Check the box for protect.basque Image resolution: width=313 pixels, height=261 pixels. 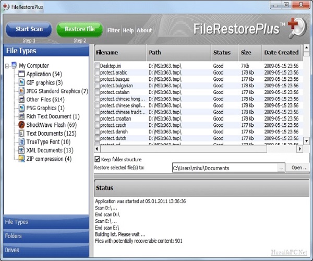click(97, 79)
